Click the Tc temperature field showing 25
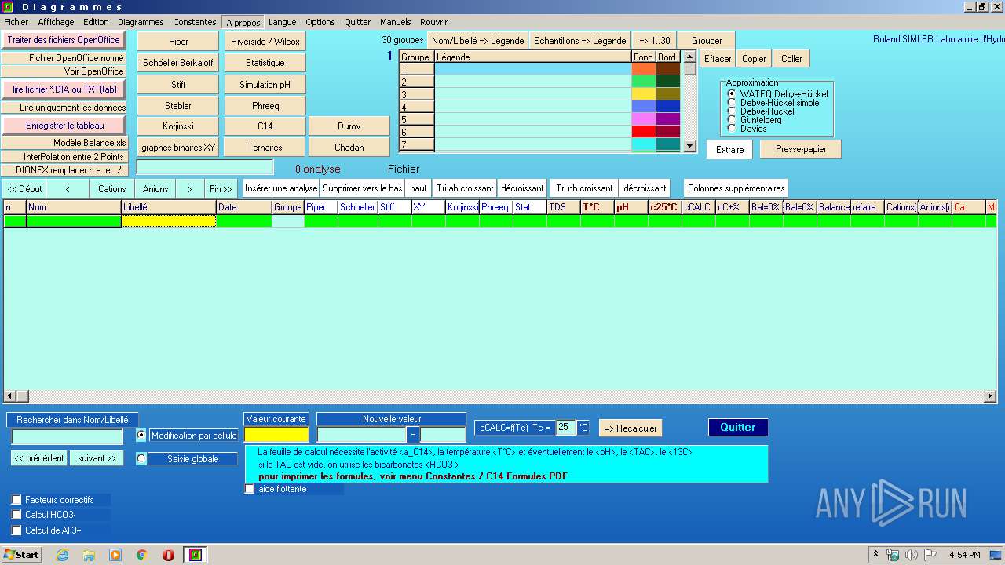This screenshot has height=565, width=1005. (x=565, y=428)
